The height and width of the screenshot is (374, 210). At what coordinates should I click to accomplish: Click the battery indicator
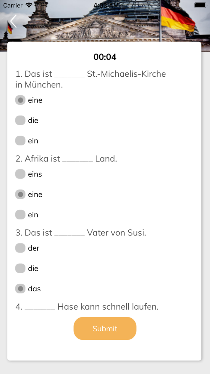[x=199, y=5]
